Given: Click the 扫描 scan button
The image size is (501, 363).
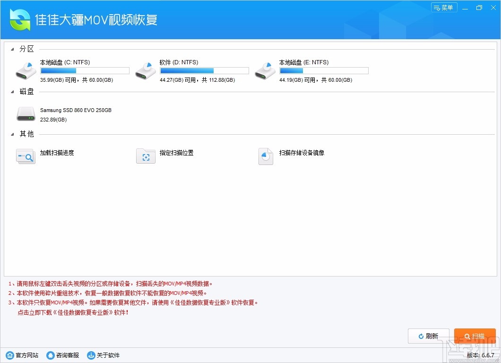Looking at the screenshot, I should (475, 336).
